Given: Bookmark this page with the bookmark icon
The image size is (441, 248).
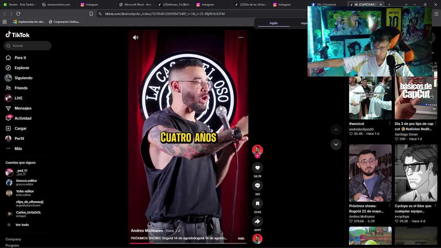Looking at the screenshot, I should click(91, 14).
